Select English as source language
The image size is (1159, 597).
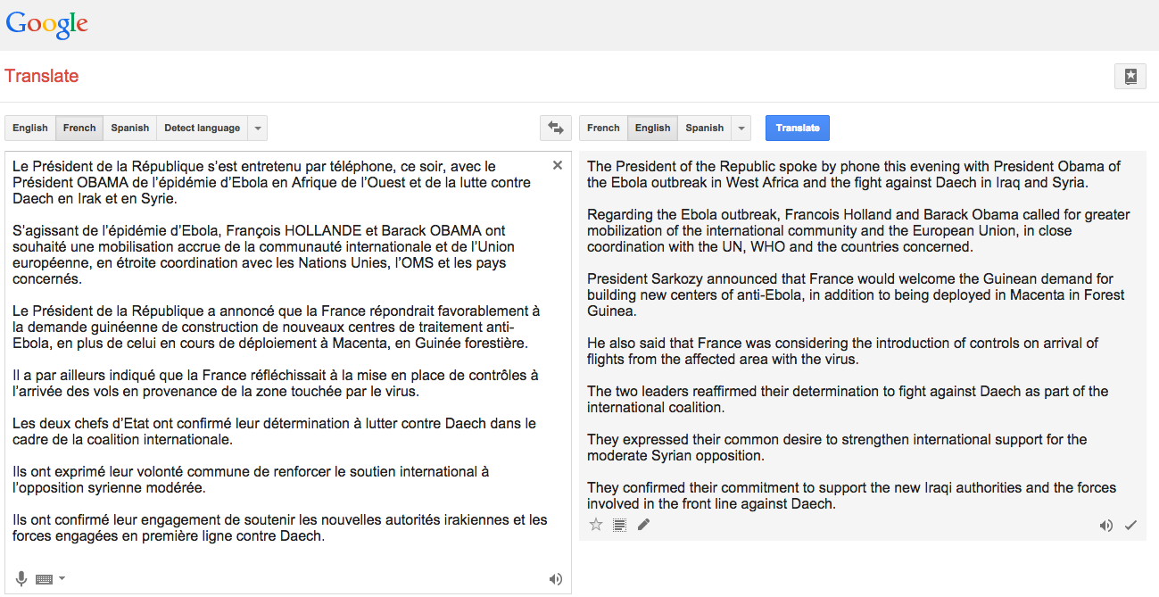click(x=30, y=128)
